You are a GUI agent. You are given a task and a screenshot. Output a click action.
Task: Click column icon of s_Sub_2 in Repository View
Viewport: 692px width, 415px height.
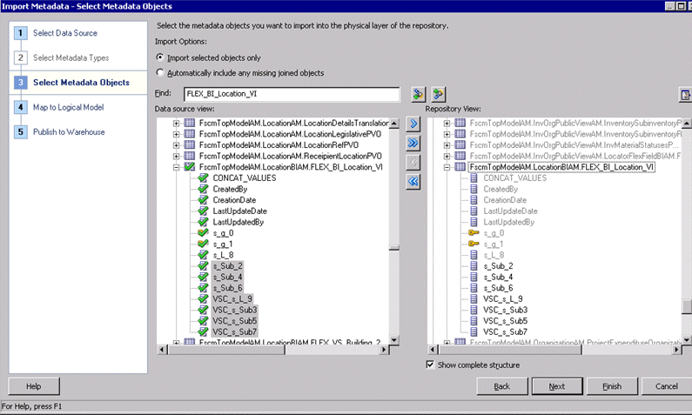click(474, 266)
